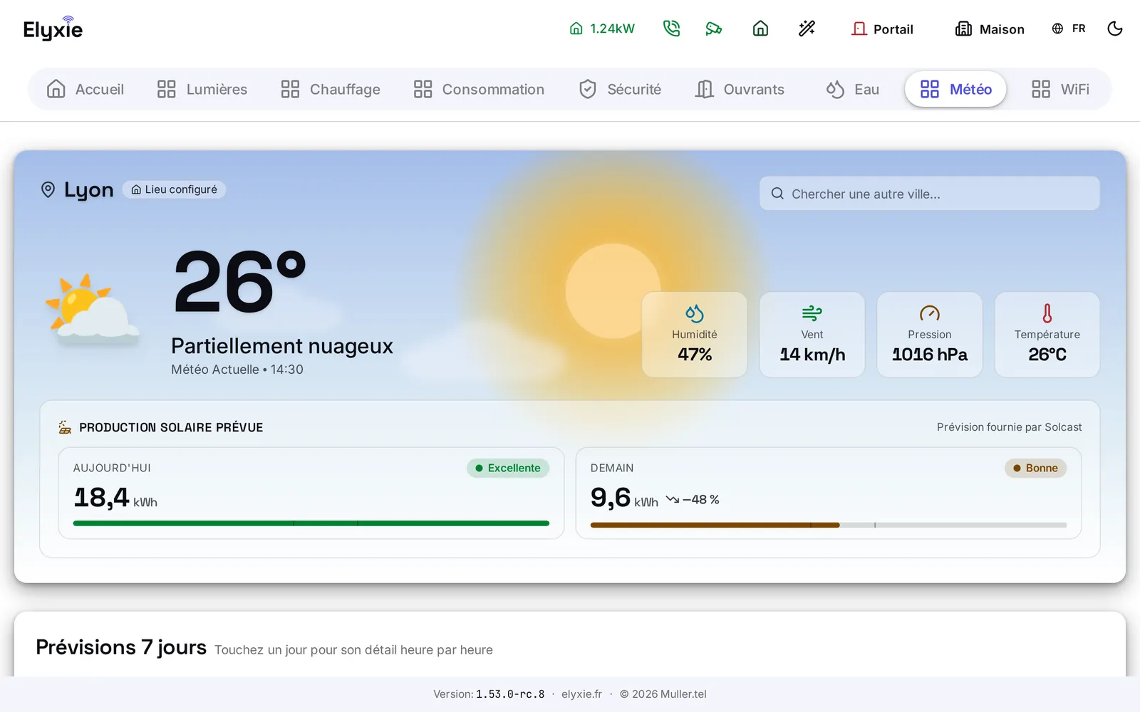Click the security camera icon in header
This screenshot has width=1140, height=712.
pyautogui.click(x=714, y=28)
